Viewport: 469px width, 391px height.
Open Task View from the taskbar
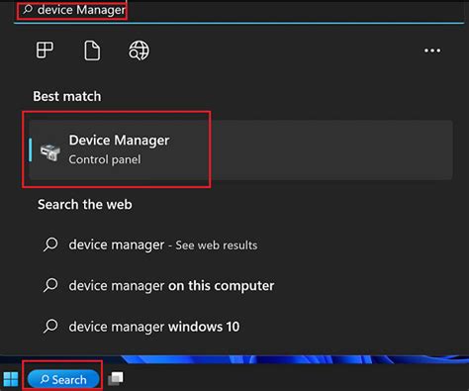[x=116, y=379]
